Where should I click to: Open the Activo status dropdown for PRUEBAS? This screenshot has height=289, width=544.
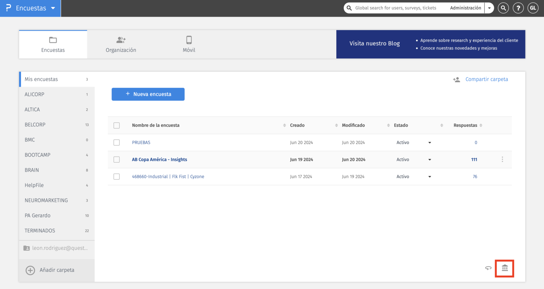point(430,143)
